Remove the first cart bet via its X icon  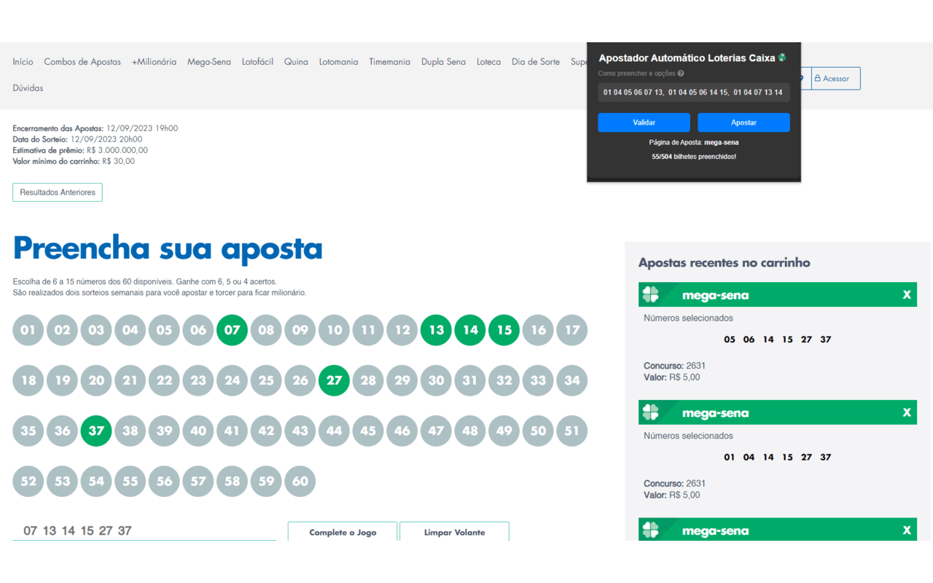[906, 294]
